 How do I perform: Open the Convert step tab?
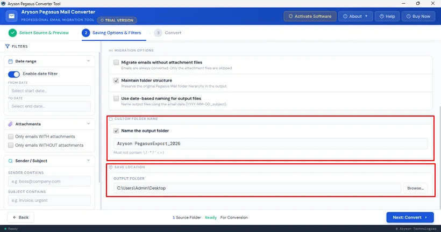[x=168, y=33]
